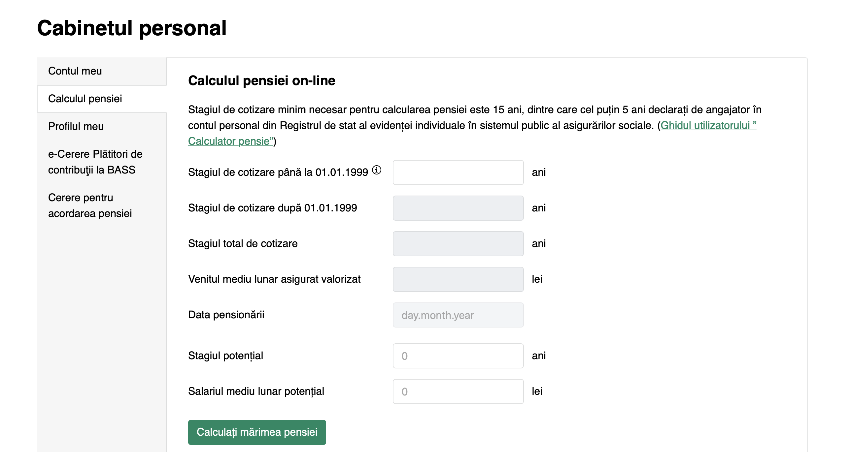This screenshot has width=845, height=469.
Task: Open the Contul meu sidebar tab
Action: tap(75, 71)
